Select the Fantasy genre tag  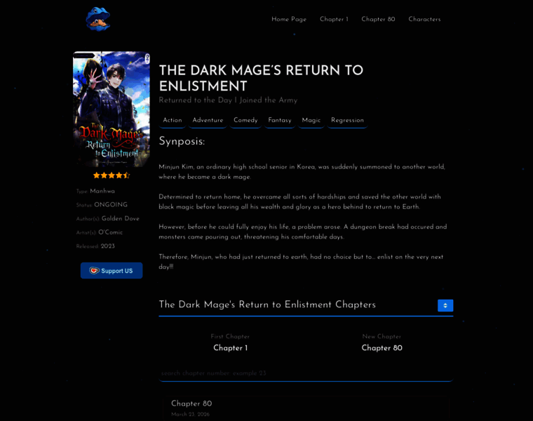click(279, 121)
